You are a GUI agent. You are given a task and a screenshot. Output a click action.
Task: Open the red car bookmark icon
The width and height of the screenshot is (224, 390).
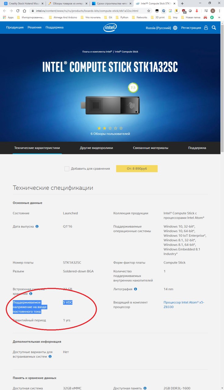[205, 17]
